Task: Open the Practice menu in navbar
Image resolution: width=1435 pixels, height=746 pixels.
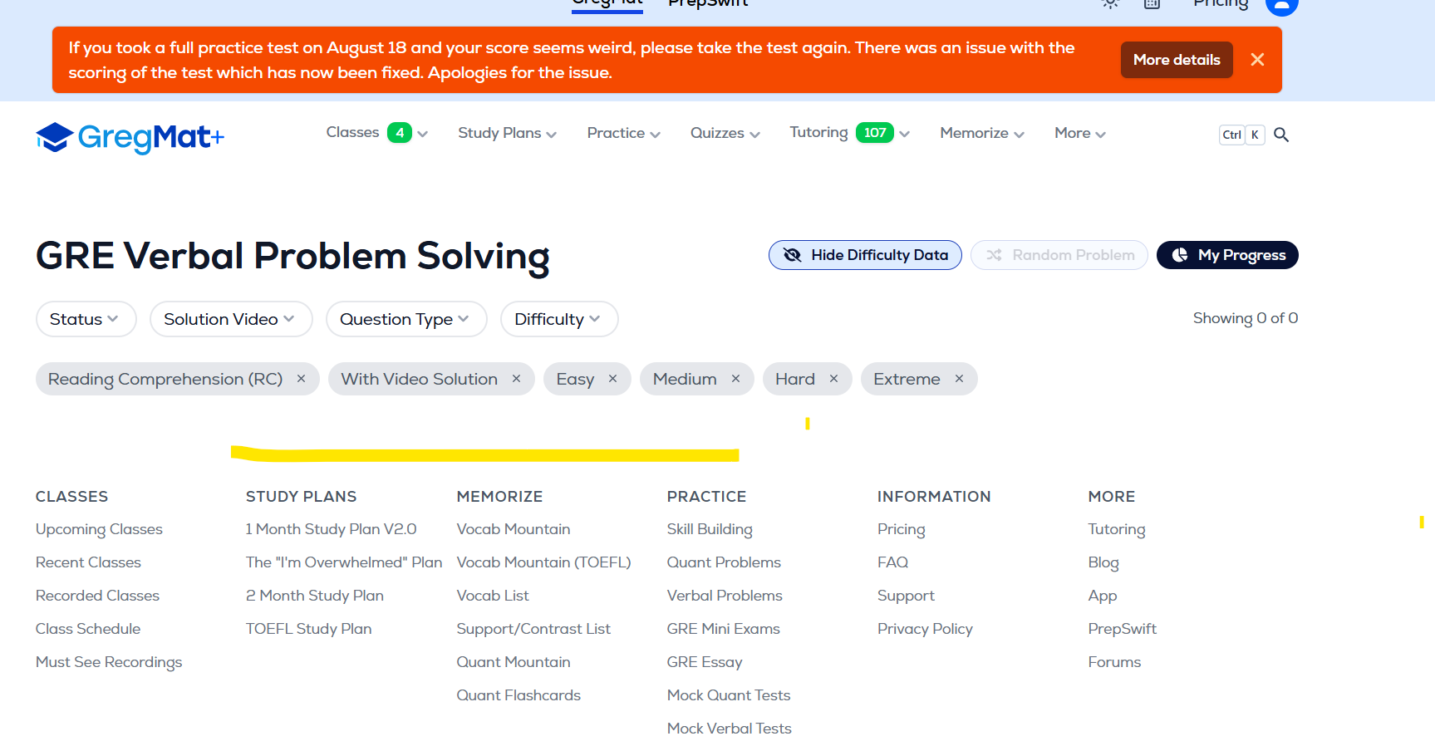Action: 623,133
